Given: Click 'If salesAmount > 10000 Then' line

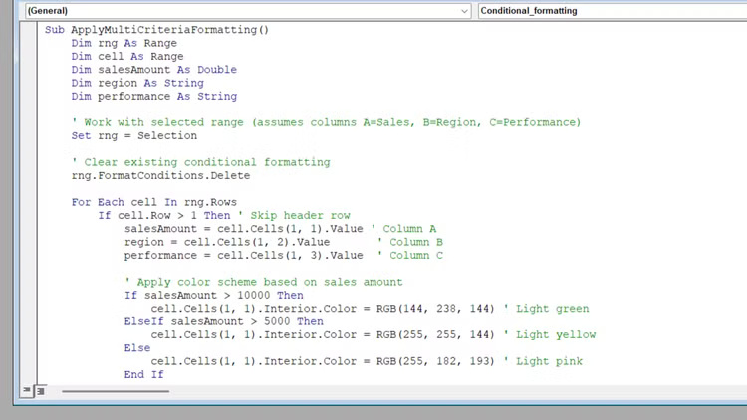Looking at the screenshot, I should pos(213,296).
